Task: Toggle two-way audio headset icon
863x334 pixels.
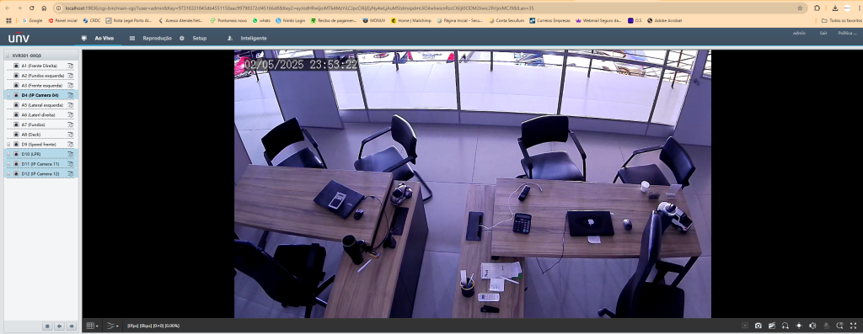Action: coord(785,326)
